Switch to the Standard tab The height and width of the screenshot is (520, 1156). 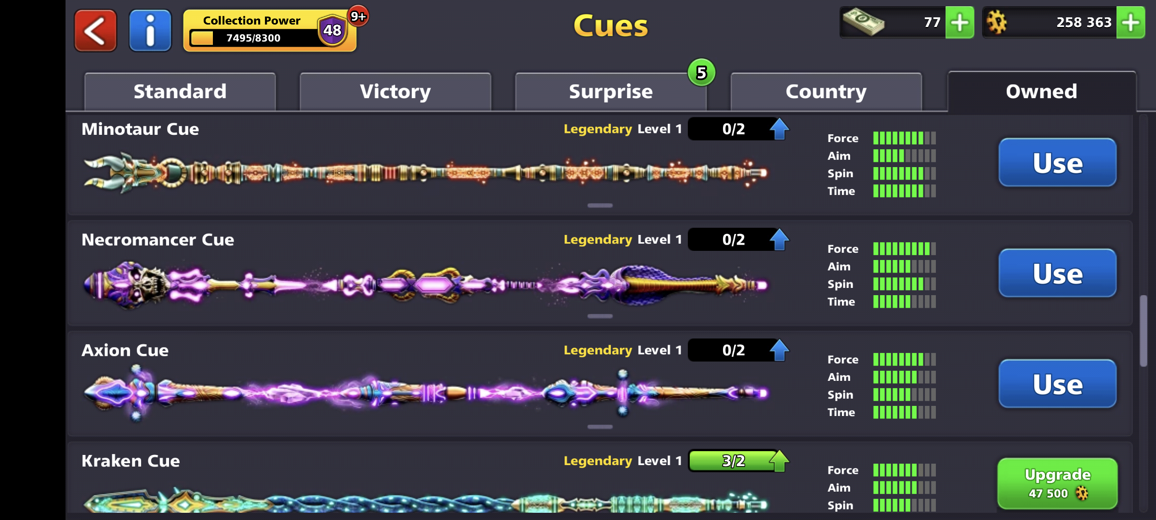[x=180, y=91]
